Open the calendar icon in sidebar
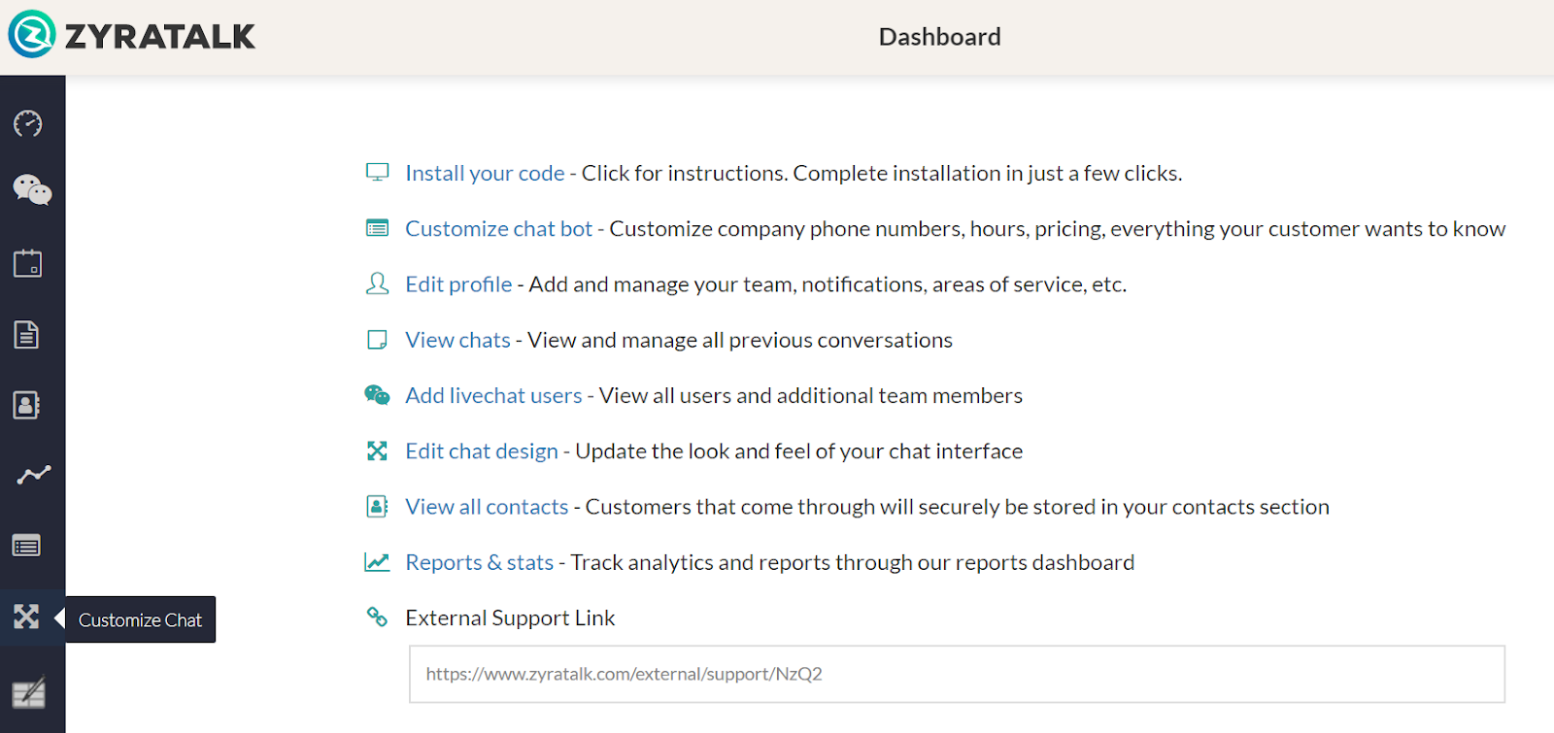Viewport: 1554px width, 733px height. tap(27, 263)
